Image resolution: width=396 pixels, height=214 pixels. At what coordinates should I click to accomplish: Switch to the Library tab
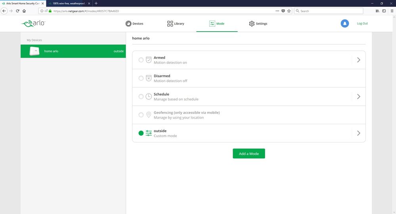pos(176,24)
